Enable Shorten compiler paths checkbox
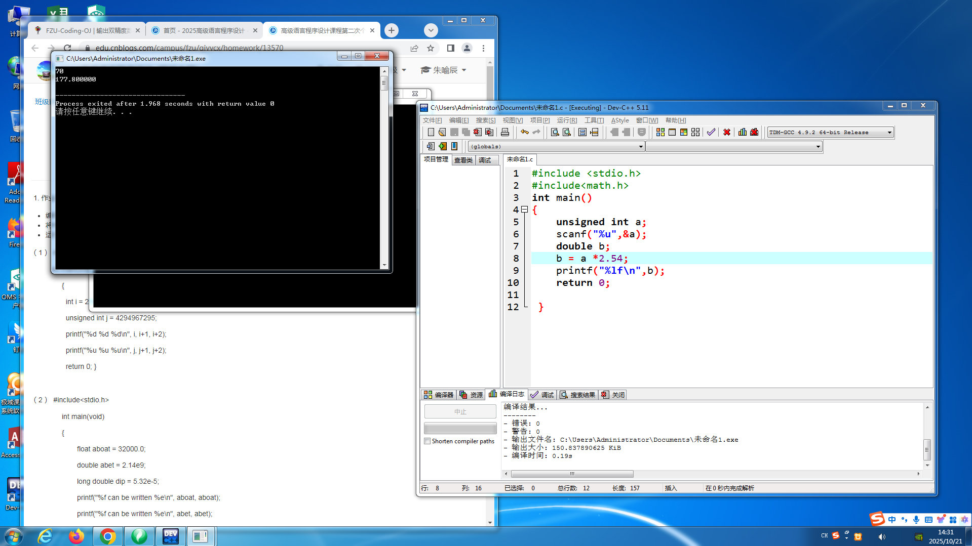This screenshot has width=972, height=546. [x=427, y=441]
